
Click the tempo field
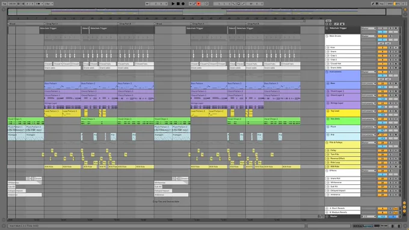click(12, 4)
